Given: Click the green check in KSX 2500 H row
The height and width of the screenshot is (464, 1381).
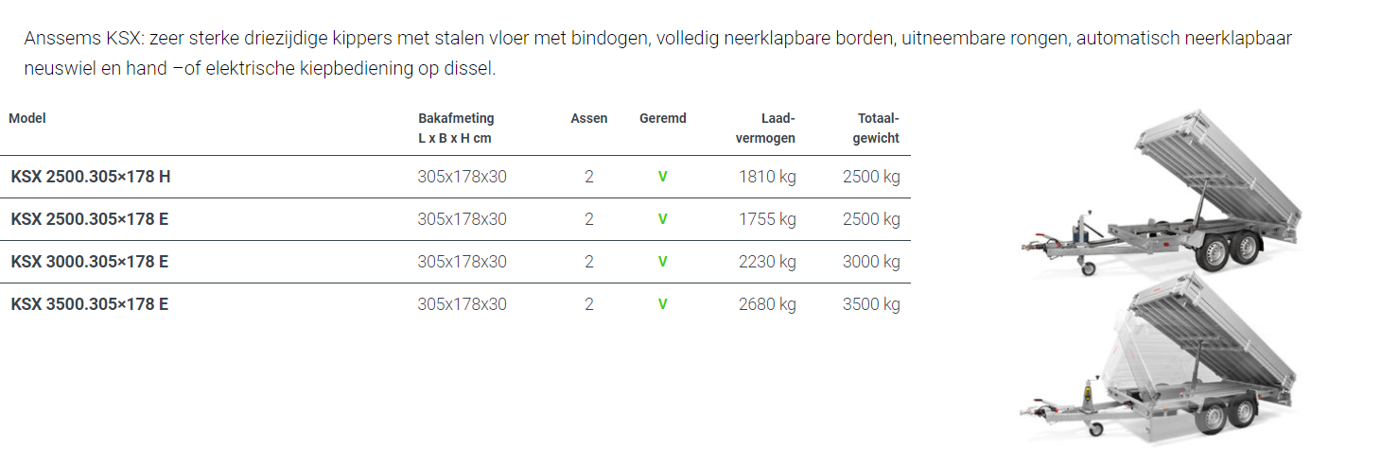Looking at the screenshot, I should click(x=662, y=177).
